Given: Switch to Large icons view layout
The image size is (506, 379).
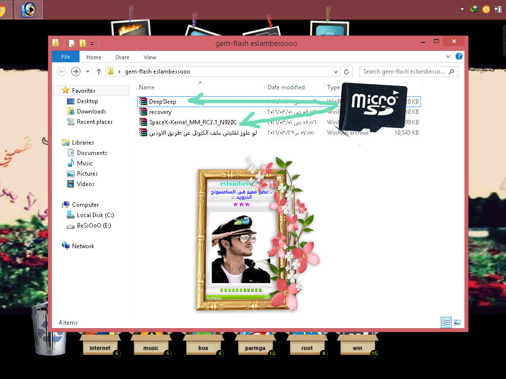Looking at the screenshot, I should tap(457, 322).
